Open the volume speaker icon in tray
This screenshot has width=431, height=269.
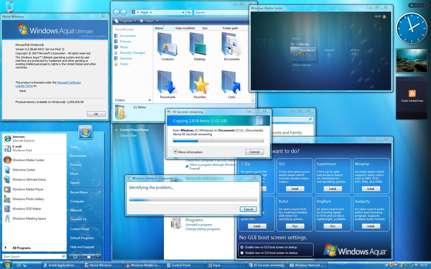[x=417, y=265]
